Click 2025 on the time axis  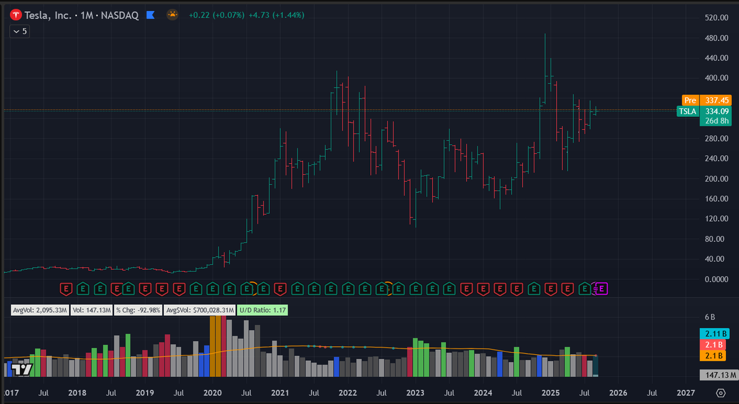[551, 392]
